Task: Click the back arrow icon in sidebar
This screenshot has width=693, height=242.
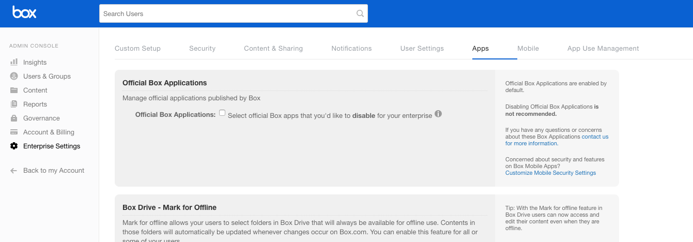Action: pyautogui.click(x=14, y=170)
